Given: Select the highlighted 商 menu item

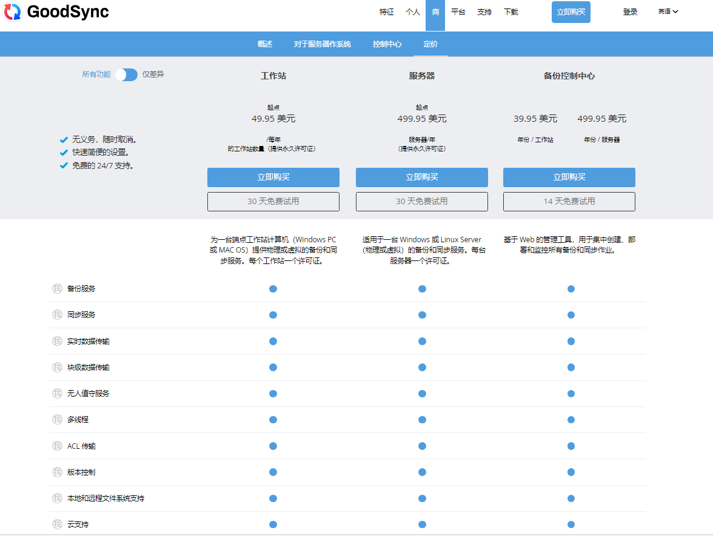Looking at the screenshot, I should pyautogui.click(x=435, y=15).
